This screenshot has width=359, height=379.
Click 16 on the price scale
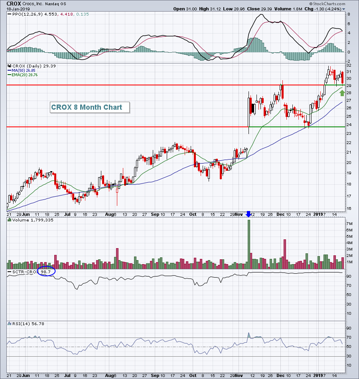(349, 208)
